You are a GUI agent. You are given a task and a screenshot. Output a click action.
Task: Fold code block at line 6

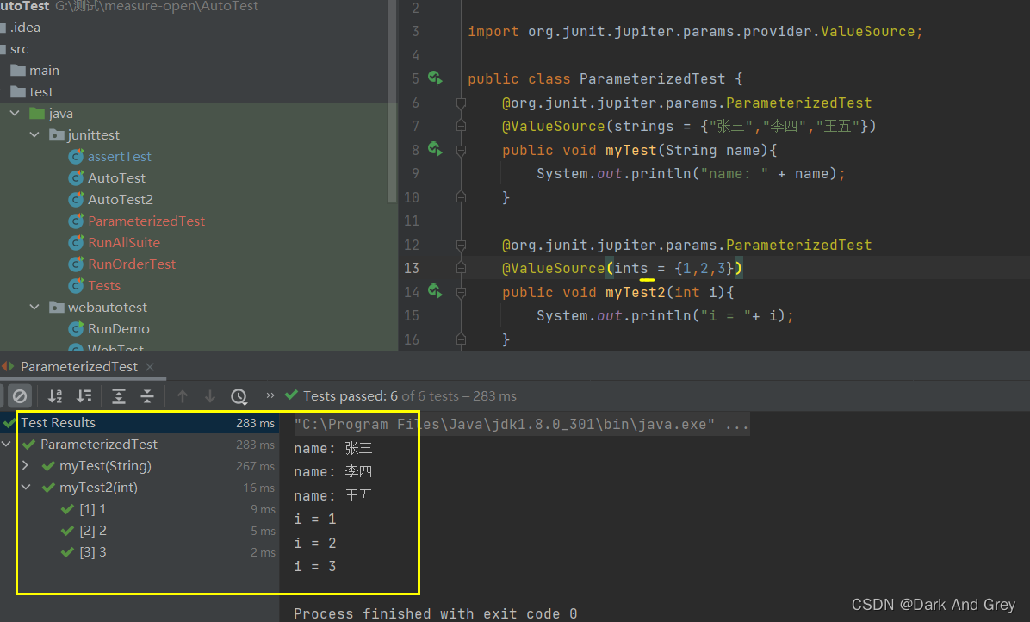pyautogui.click(x=461, y=103)
